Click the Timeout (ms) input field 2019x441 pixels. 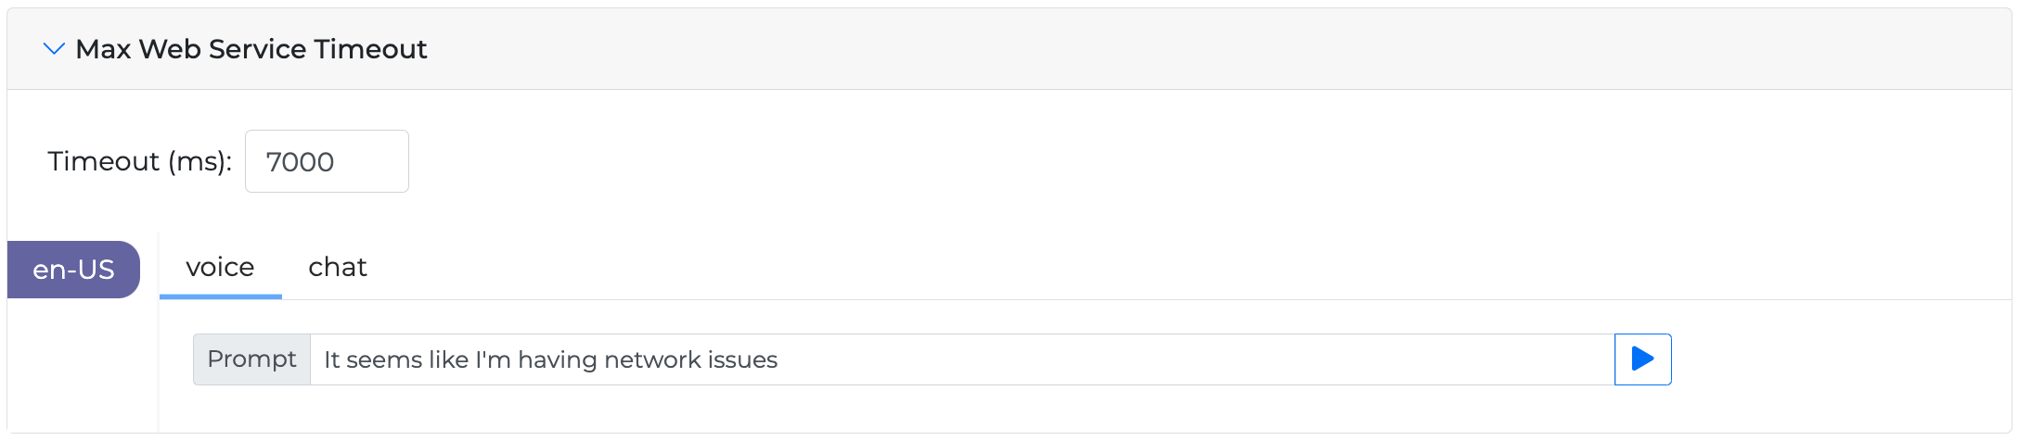[x=327, y=161]
